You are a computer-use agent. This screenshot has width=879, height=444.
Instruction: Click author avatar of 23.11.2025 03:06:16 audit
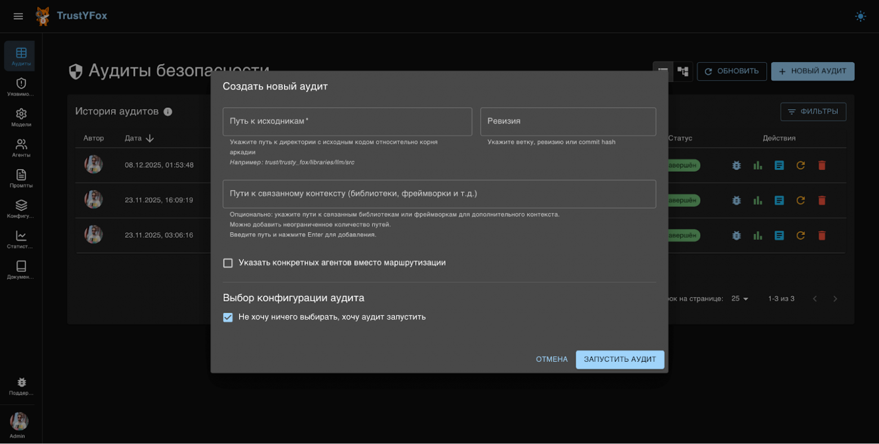(x=94, y=234)
